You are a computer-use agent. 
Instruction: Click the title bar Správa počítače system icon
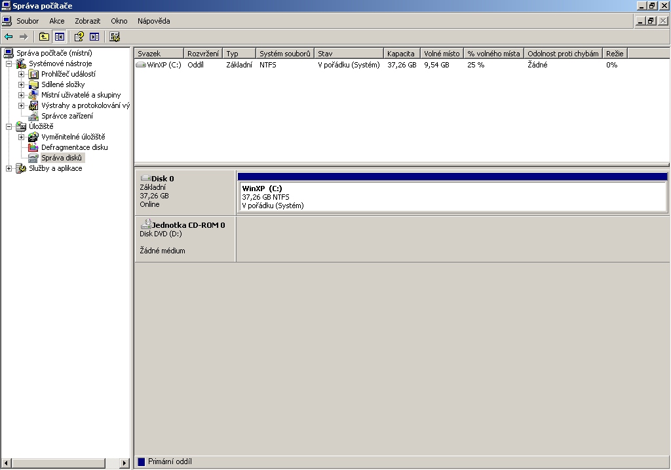click(6, 5)
